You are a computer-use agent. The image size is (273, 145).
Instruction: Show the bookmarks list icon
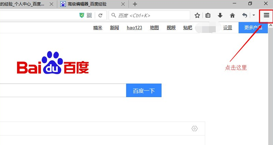click(208, 16)
